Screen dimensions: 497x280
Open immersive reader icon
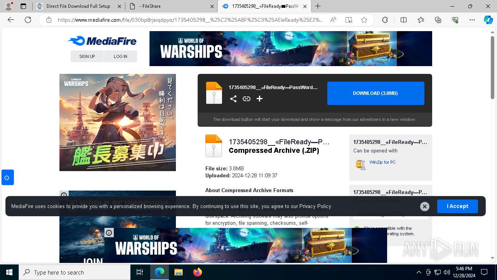tap(349, 20)
